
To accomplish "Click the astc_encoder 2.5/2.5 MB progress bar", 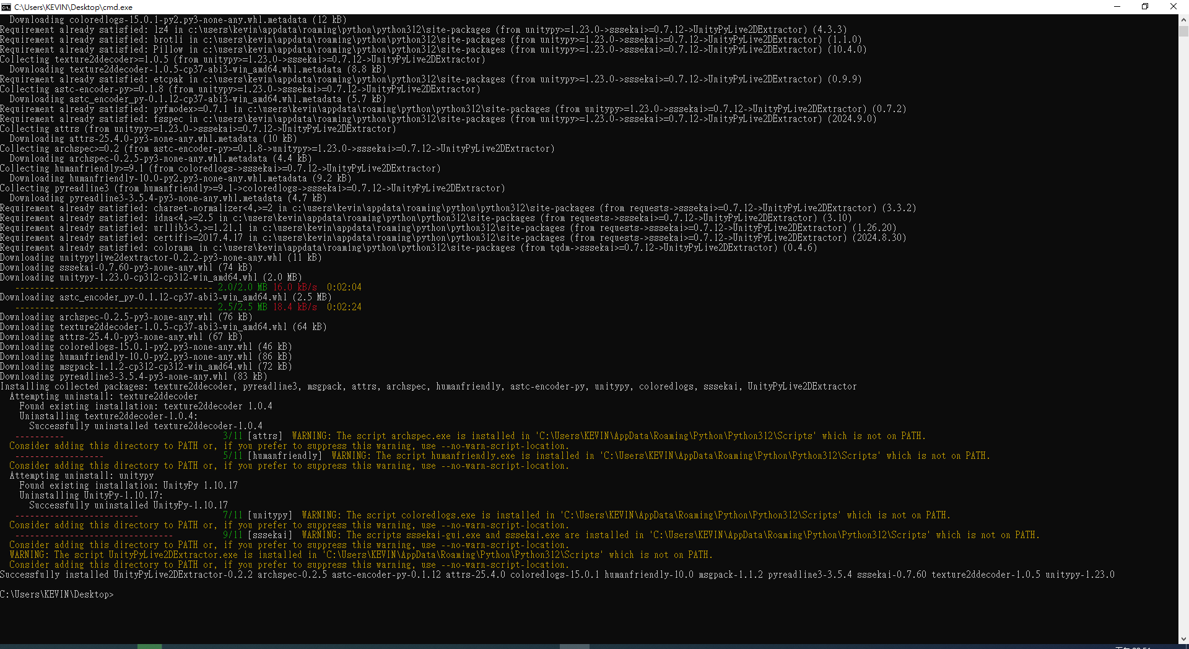I will [x=114, y=307].
